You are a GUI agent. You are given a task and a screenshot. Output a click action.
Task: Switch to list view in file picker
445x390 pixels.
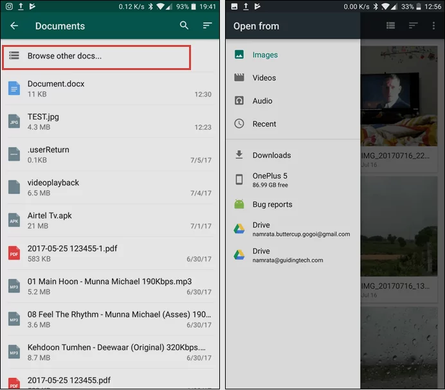click(390, 26)
